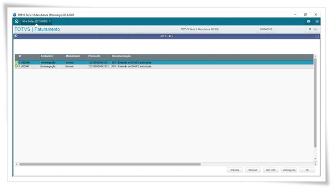The image size is (332, 188).
Task: Click the green status icon of NF 002947
Action: (x=16, y=66)
